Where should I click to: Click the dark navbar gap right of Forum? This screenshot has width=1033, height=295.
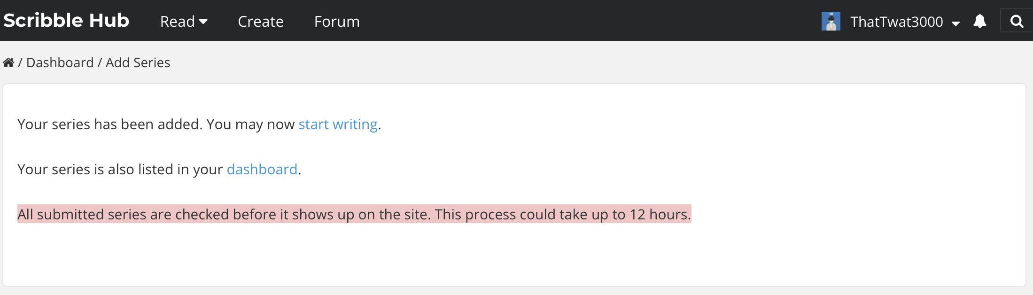[x=564, y=21]
